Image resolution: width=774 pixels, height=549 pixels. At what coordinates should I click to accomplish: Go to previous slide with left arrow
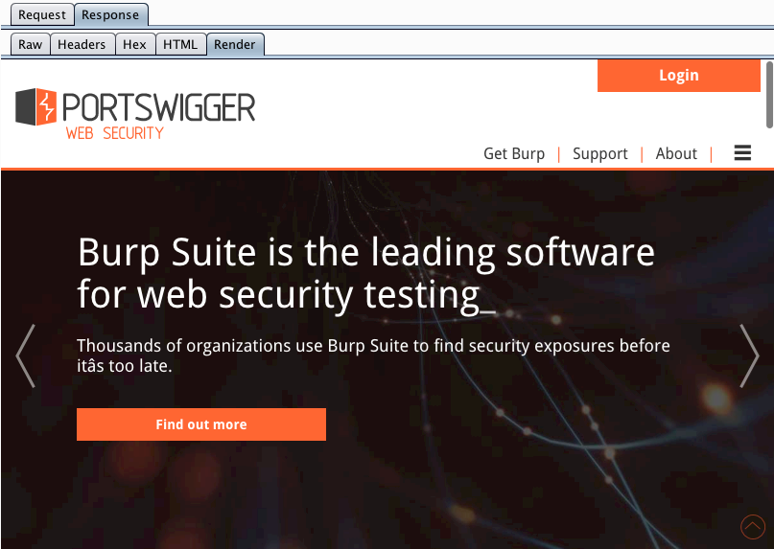click(26, 355)
